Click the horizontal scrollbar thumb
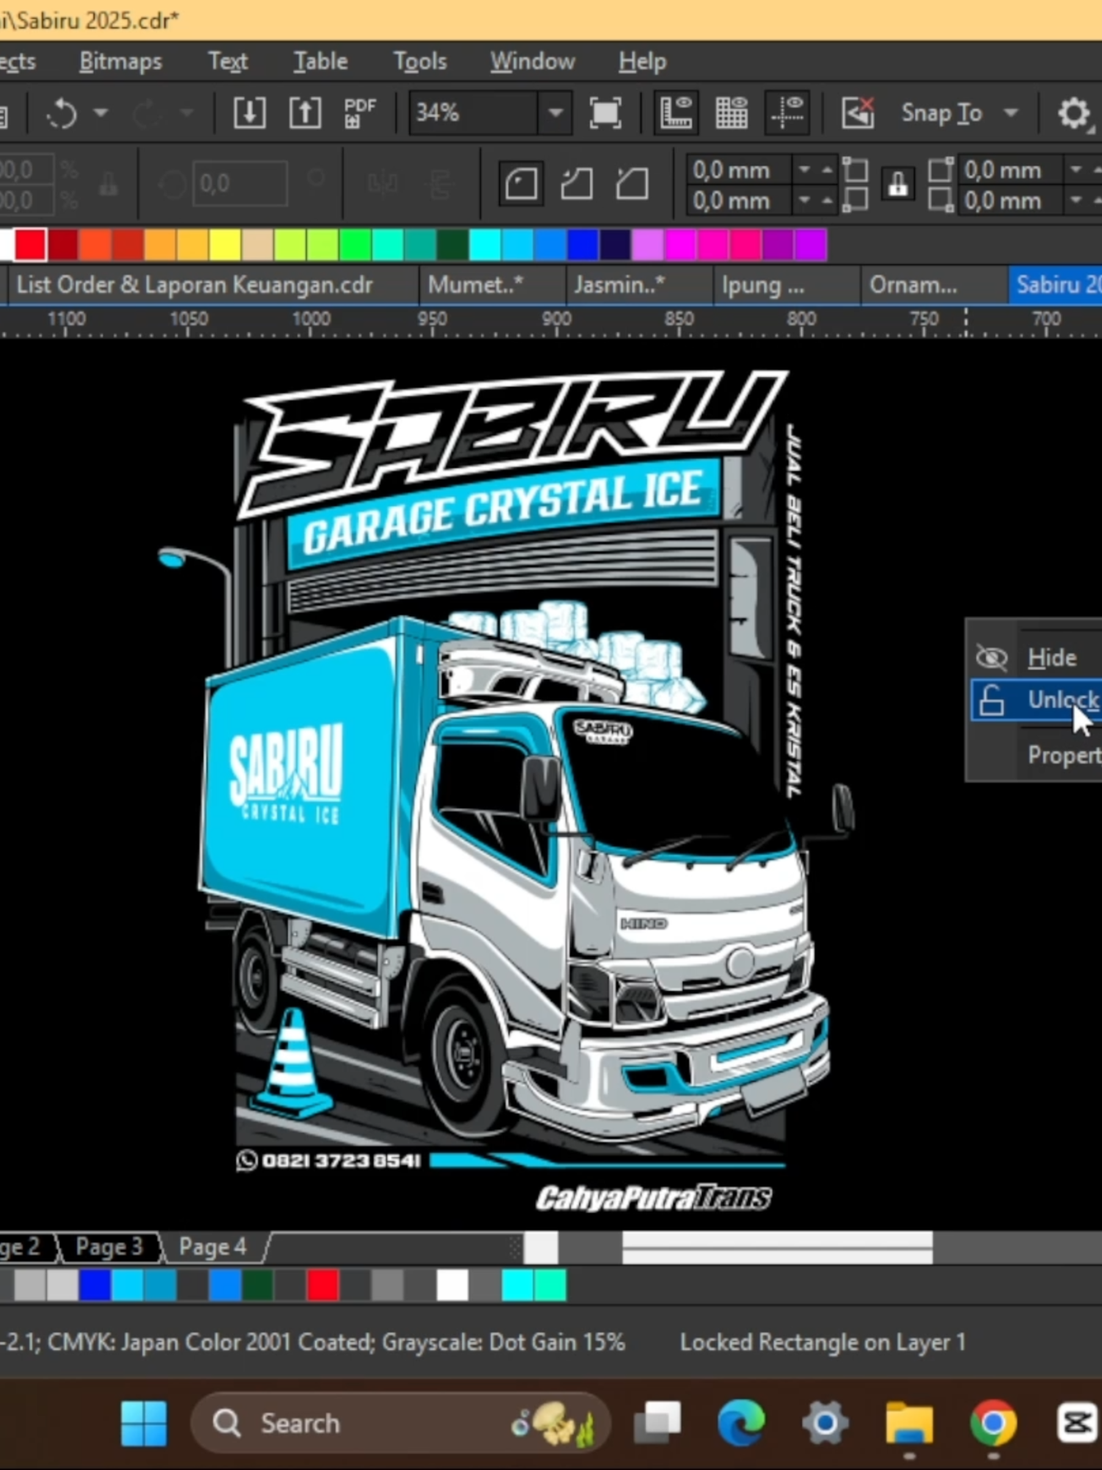This screenshot has height=1470, width=1102. 777,1248
